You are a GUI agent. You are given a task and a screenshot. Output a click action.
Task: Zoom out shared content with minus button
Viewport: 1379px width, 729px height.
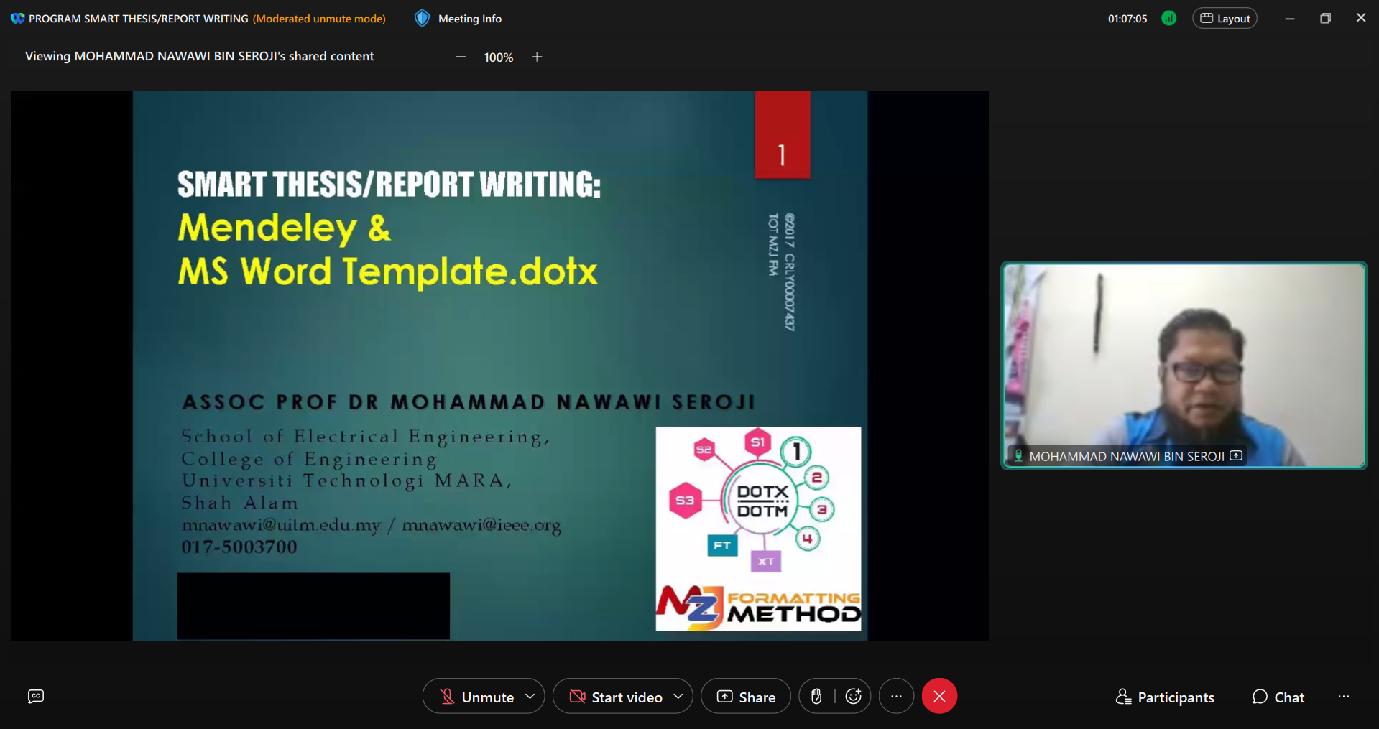[x=461, y=57]
